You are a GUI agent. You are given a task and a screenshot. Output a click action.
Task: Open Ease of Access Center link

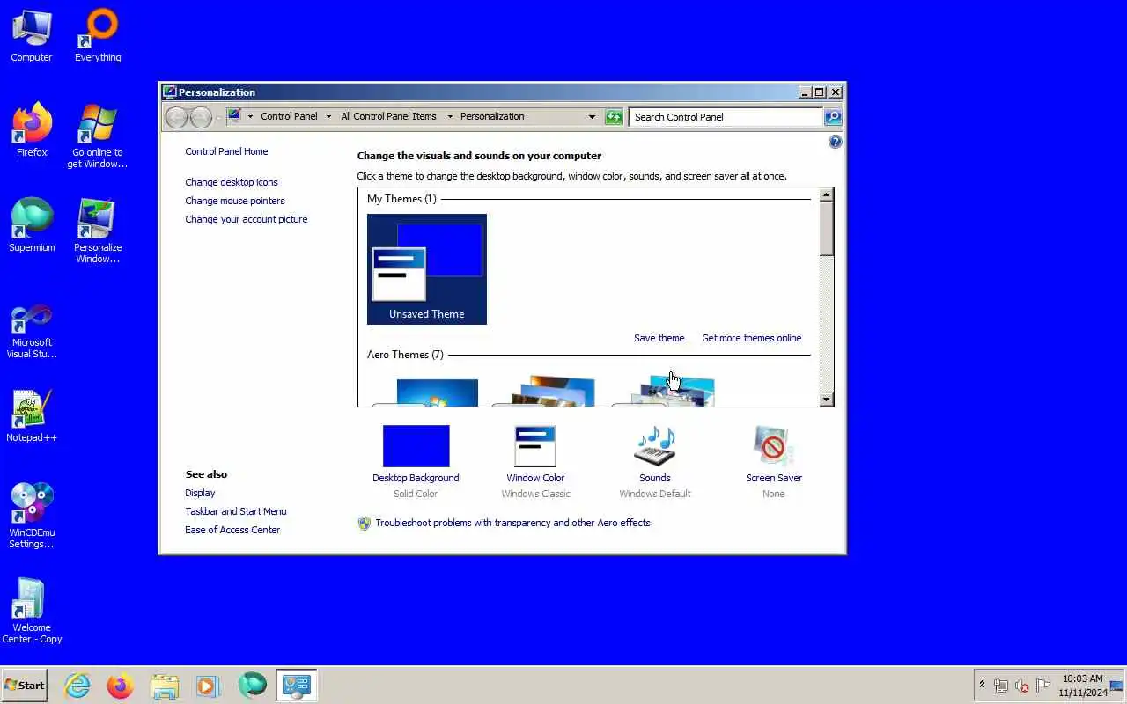(232, 530)
